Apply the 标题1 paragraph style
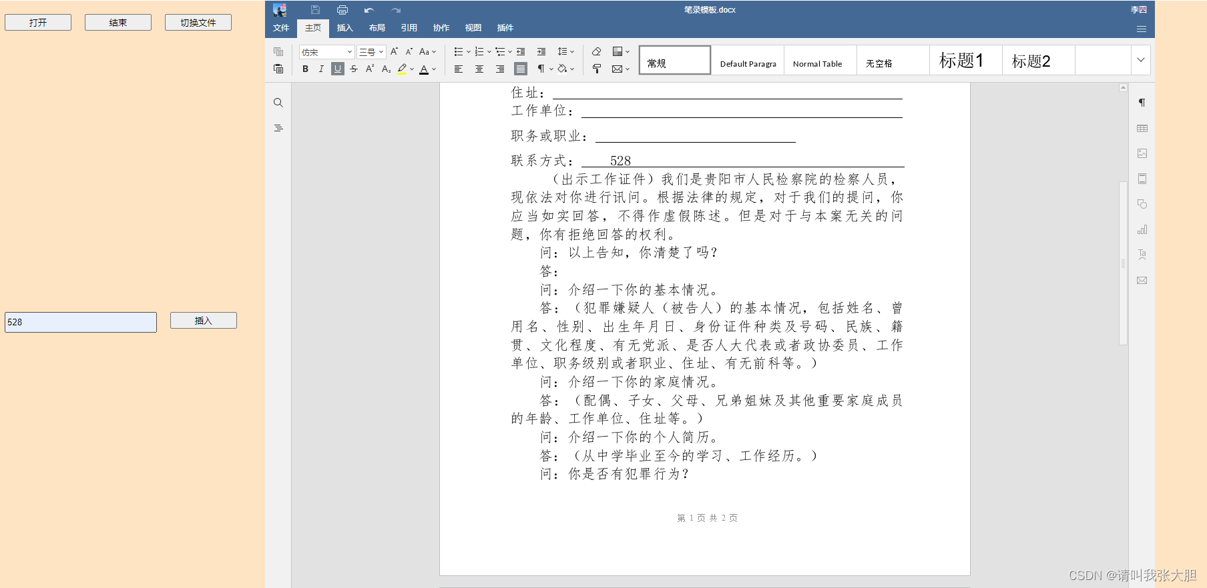The width and height of the screenshot is (1207, 588). (x=966, y=60)
